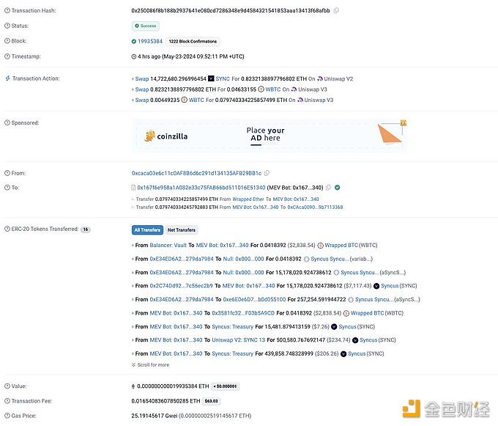Copy the To contract address using copy icon
The height and width of the screenshot is (426, 498).
[328, 188]
